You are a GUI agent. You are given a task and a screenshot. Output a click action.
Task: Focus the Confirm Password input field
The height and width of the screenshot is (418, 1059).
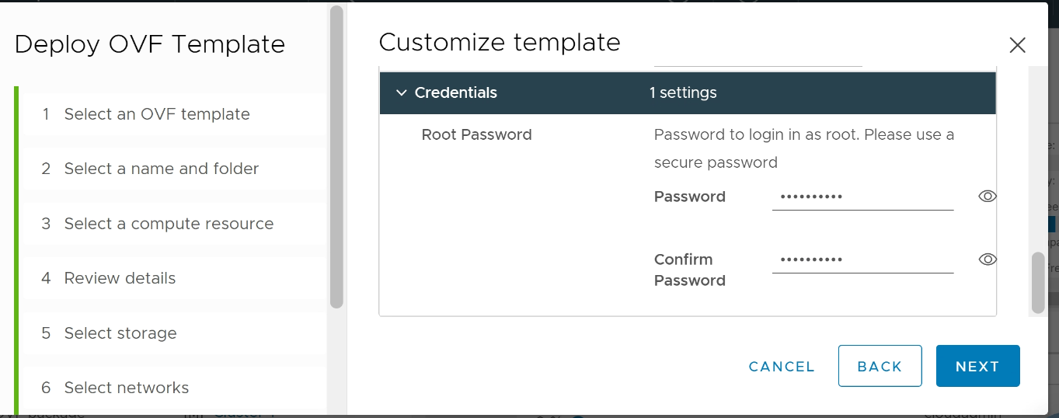coord(862,260)
